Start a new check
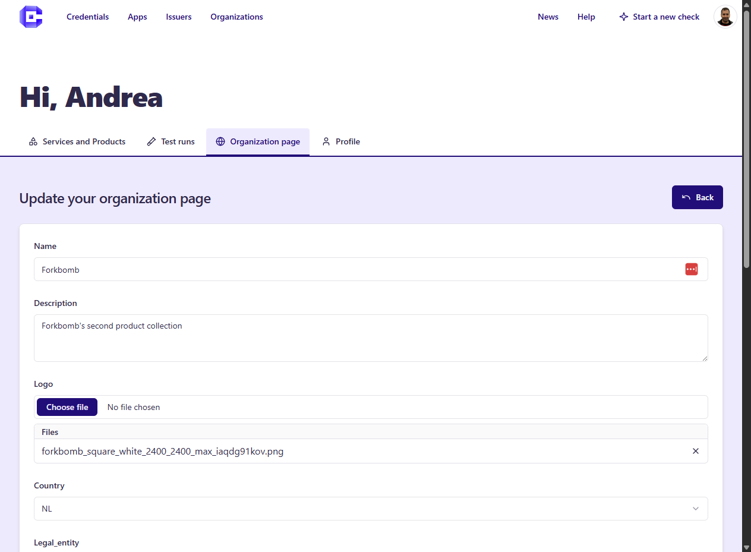Screen dimensions: 751x552 pos(659,17)
